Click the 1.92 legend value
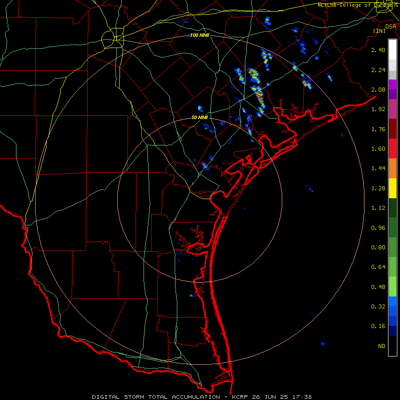The width and height of the screenshot is (400, 400). click(x=378, y=109)
